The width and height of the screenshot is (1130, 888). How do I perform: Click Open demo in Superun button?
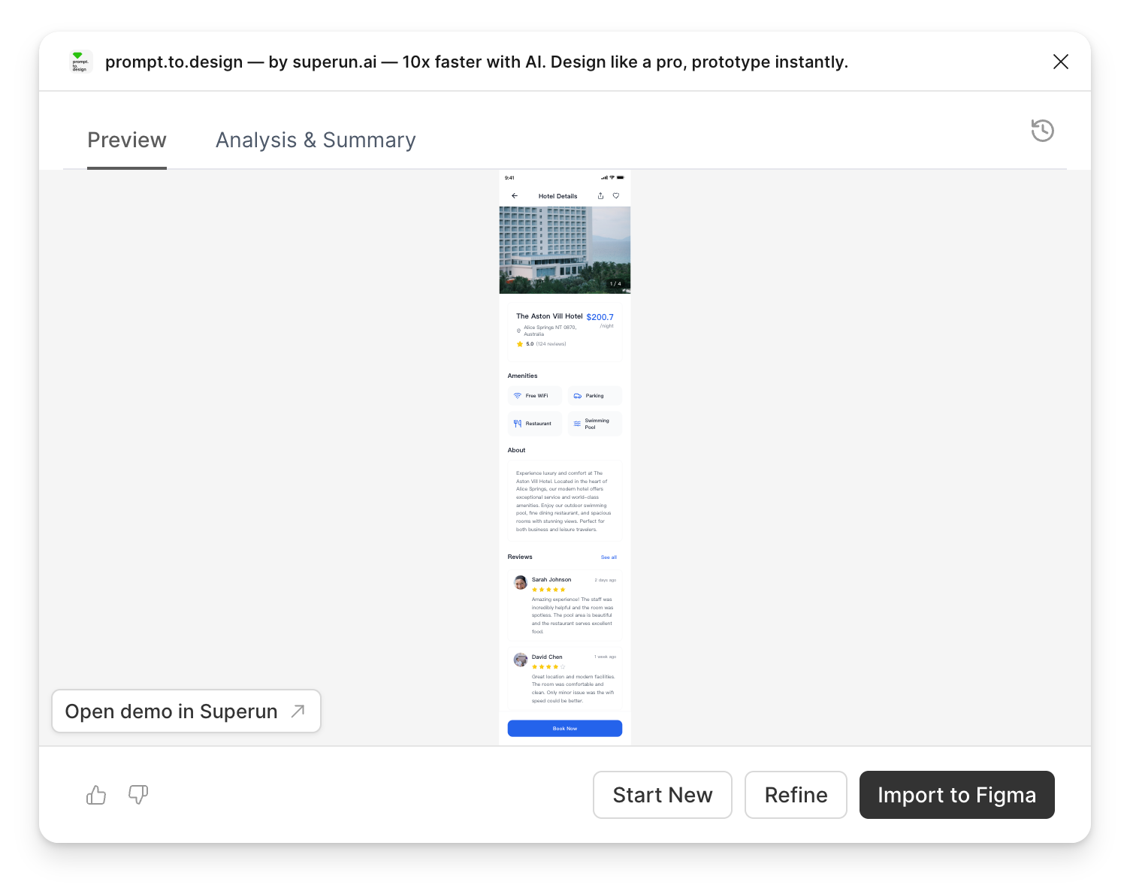click(186, 711)
